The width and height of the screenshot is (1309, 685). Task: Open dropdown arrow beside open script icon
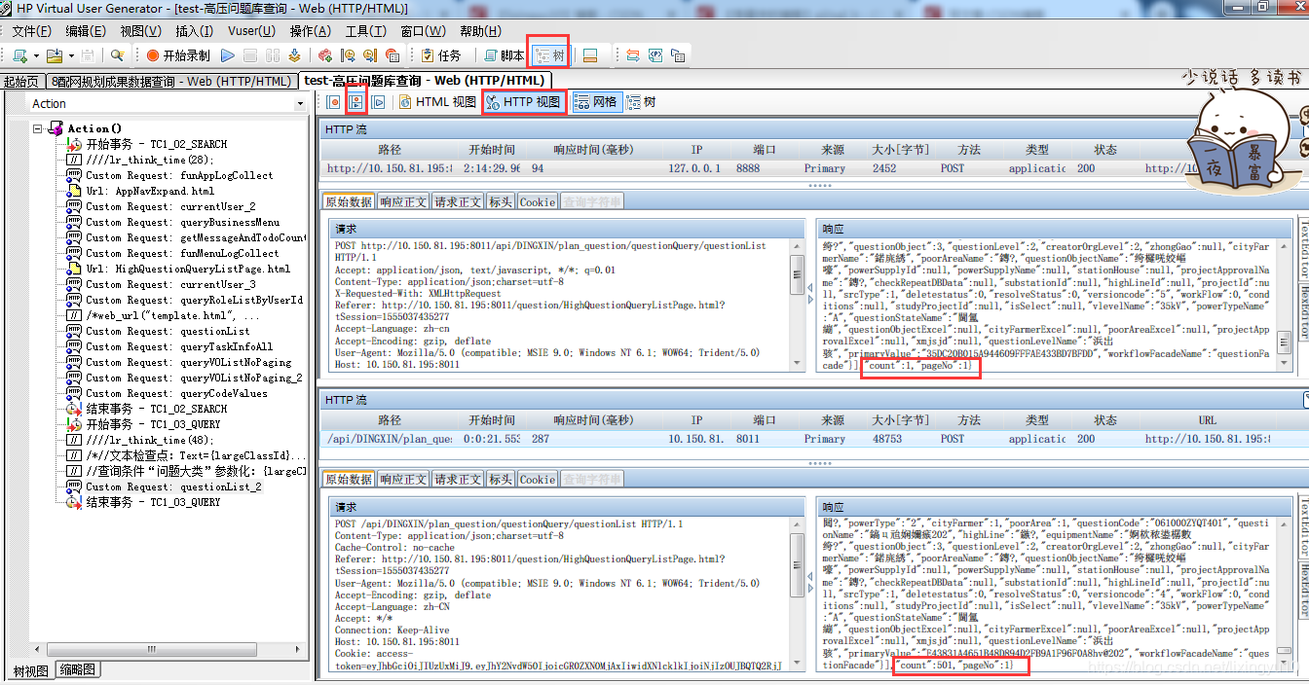coord(71,56)
